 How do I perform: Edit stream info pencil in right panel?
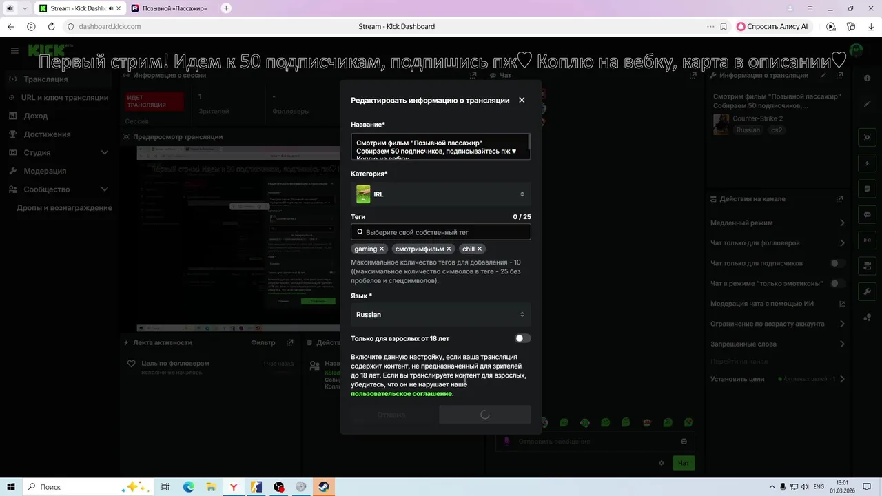823,76
